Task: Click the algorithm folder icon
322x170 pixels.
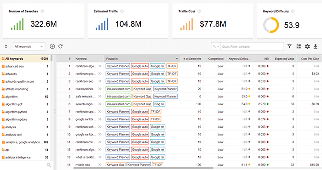Action: (3, 96)
